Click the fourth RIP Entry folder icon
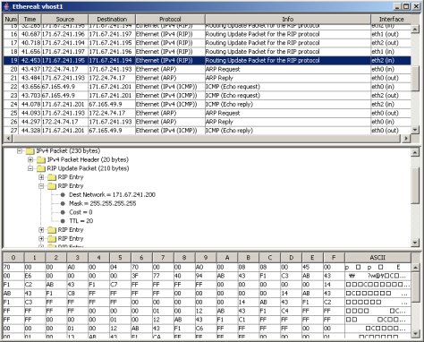Image resolution: width=424 pixels, height=342 pixels. [x=52, y=239]
